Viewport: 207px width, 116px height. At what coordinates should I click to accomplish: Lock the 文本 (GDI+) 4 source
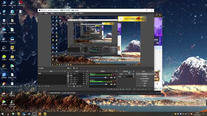(x=86, y=73)
